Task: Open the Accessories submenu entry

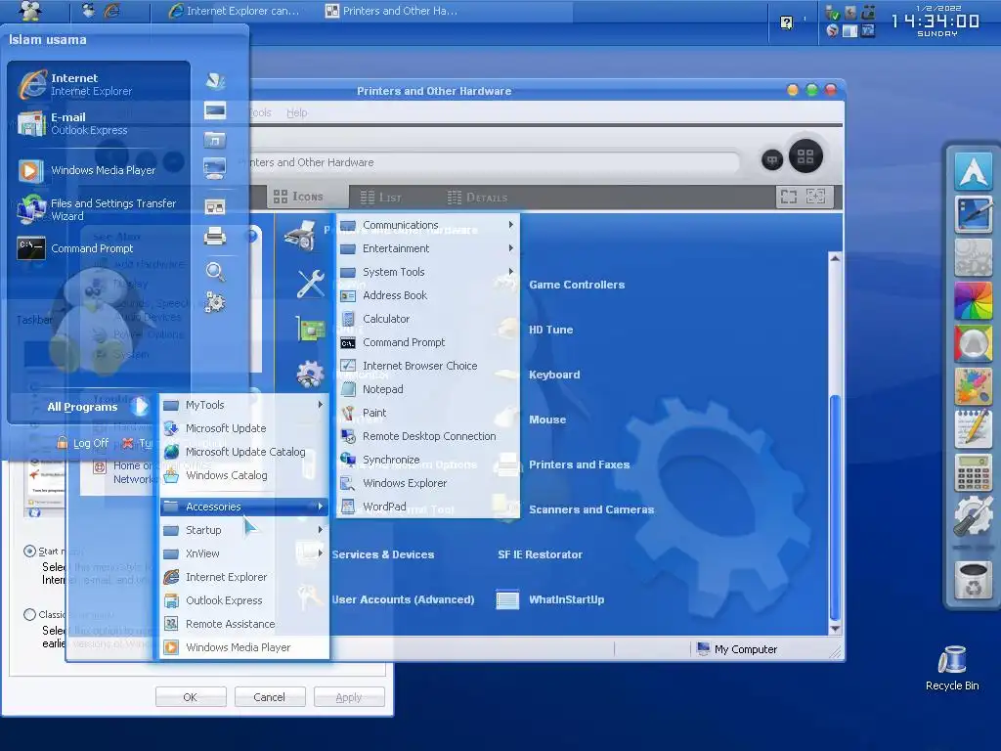Action: tap(243, 507)
